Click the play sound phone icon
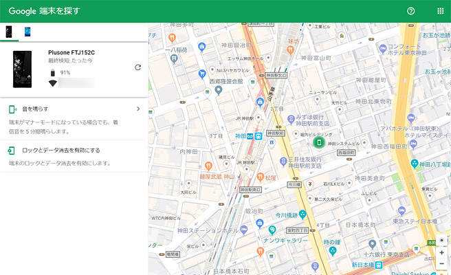 point(12,109)
